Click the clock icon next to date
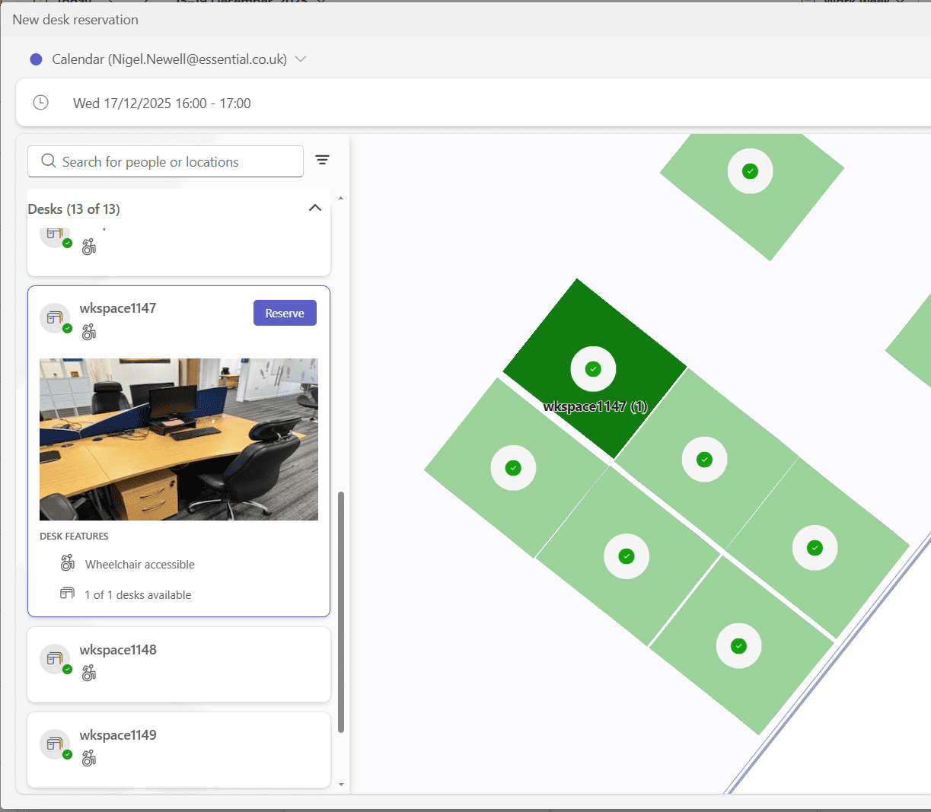The height and width of the screenshot is (812, 931). click(41, 103)
